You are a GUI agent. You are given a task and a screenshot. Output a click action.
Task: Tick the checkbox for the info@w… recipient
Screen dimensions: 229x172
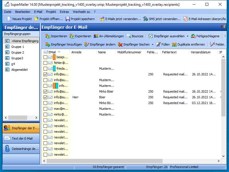tap(45, 103)
